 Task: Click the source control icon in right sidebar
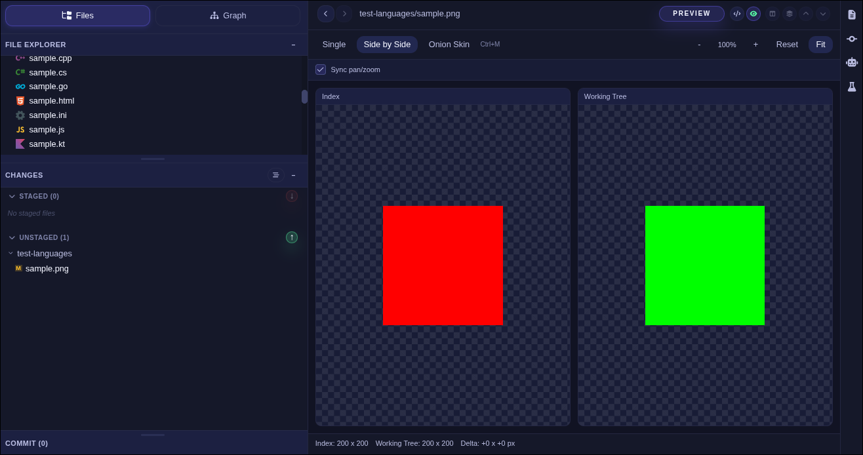(852, 37)
